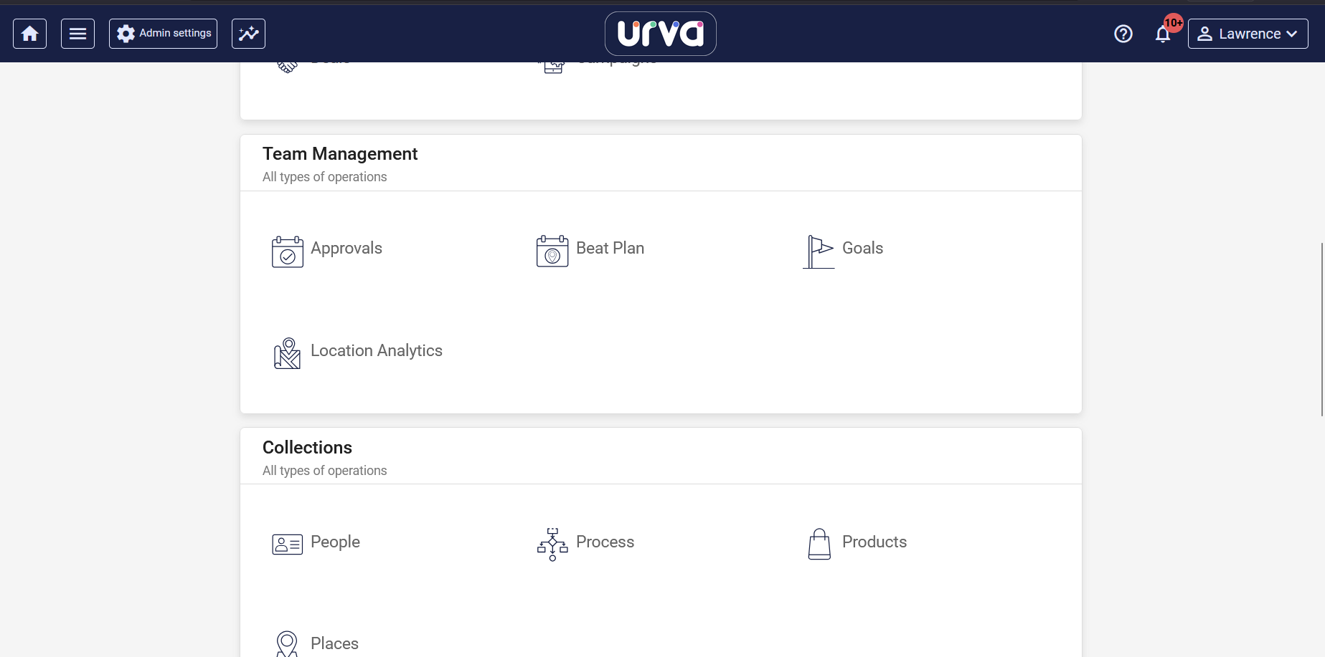
Task: Open the Beat Plan calendar icon
Action: 552,251
